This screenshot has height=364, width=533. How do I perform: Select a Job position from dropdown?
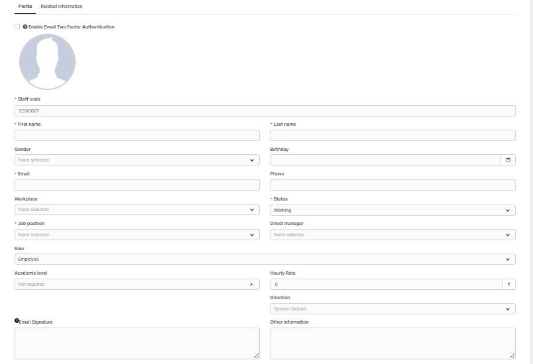137,235
